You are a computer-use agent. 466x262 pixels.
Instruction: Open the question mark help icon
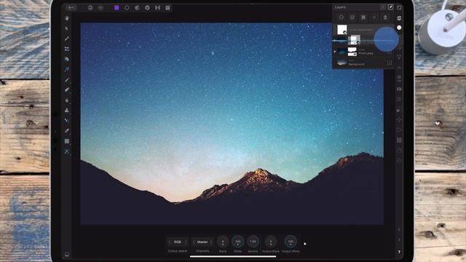[x=399, y=253]
